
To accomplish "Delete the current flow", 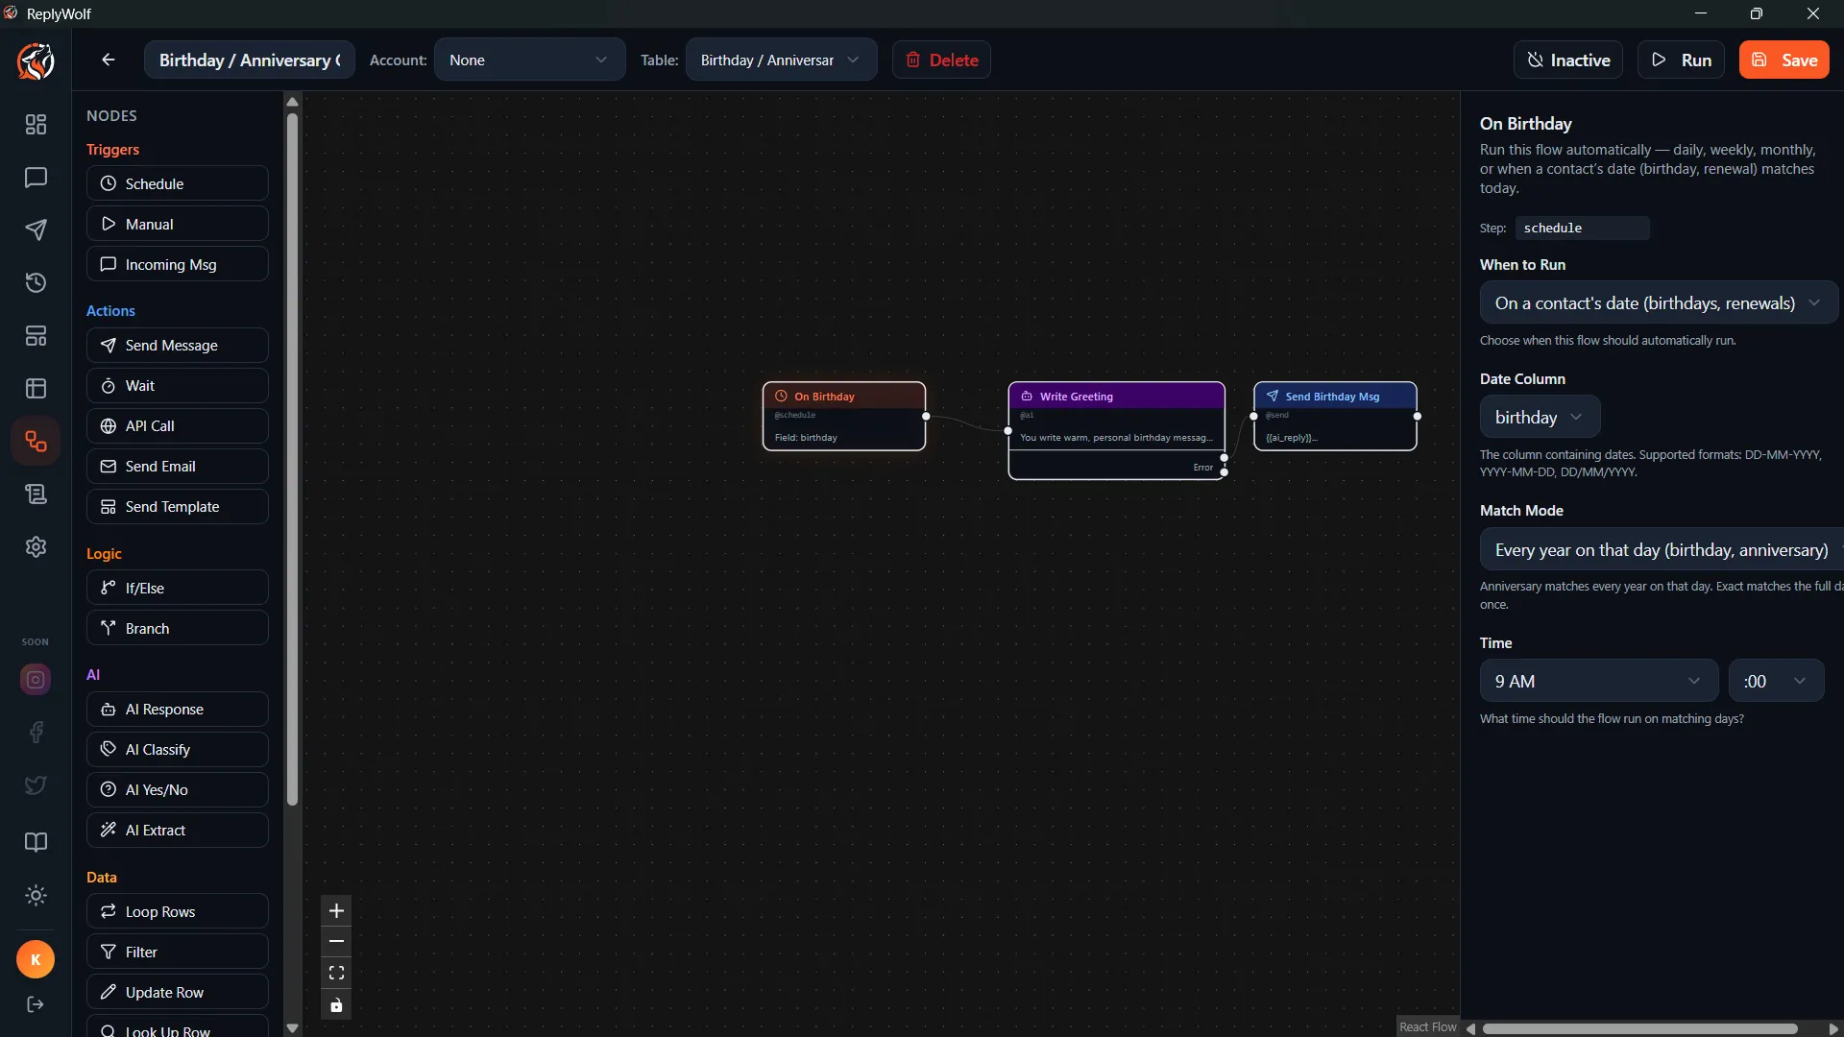I will pyautogui.click(x=941, y=60).
